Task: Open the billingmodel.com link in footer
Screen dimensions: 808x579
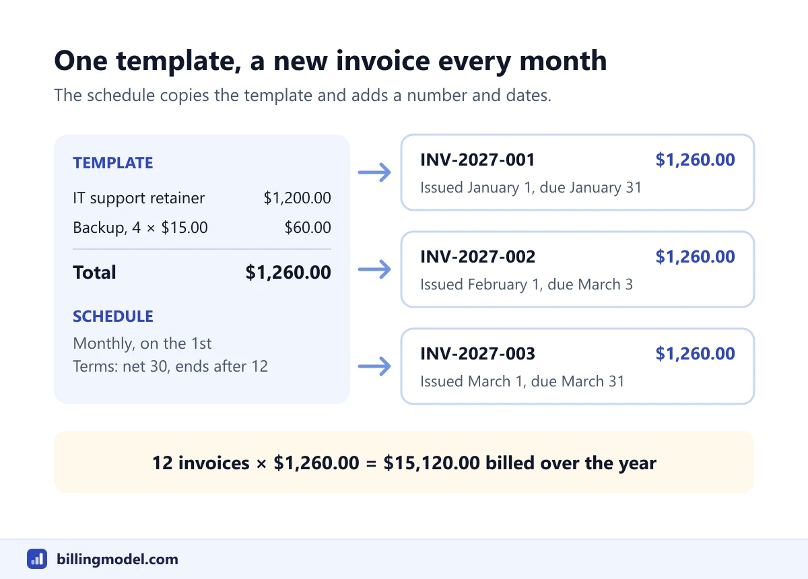Action: [116, 559]
